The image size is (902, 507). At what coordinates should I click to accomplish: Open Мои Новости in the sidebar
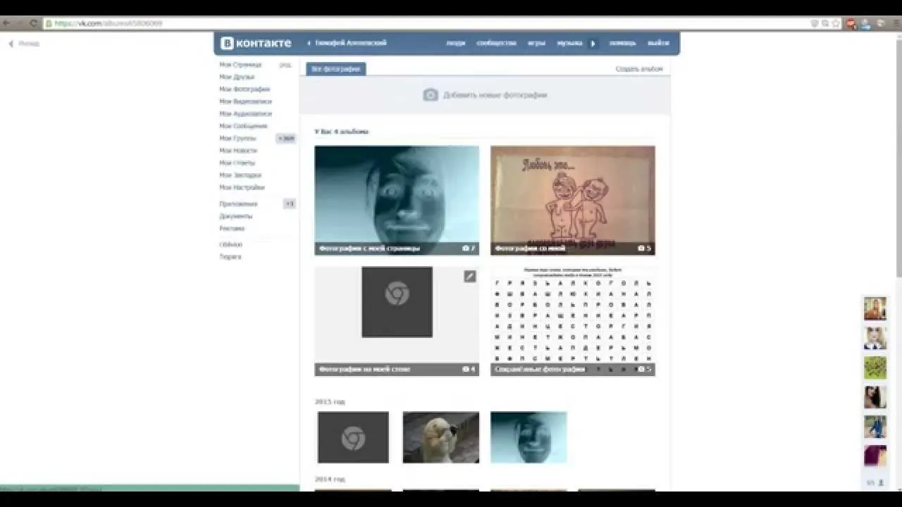pyautogui.click(x=238, y=151)
